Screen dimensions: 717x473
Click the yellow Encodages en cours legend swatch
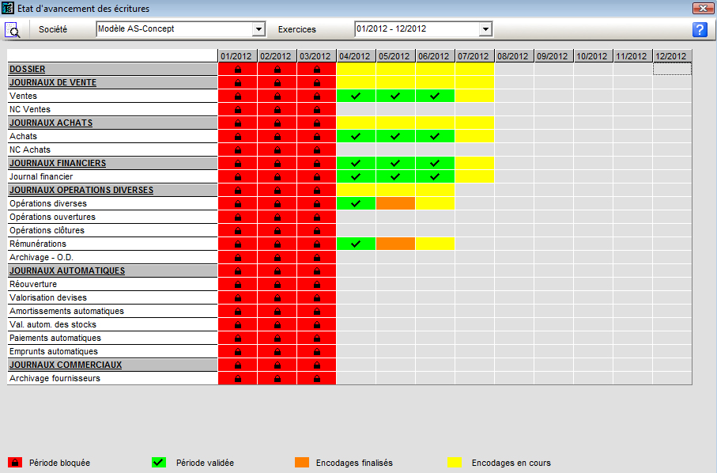(x=455, y=463)
